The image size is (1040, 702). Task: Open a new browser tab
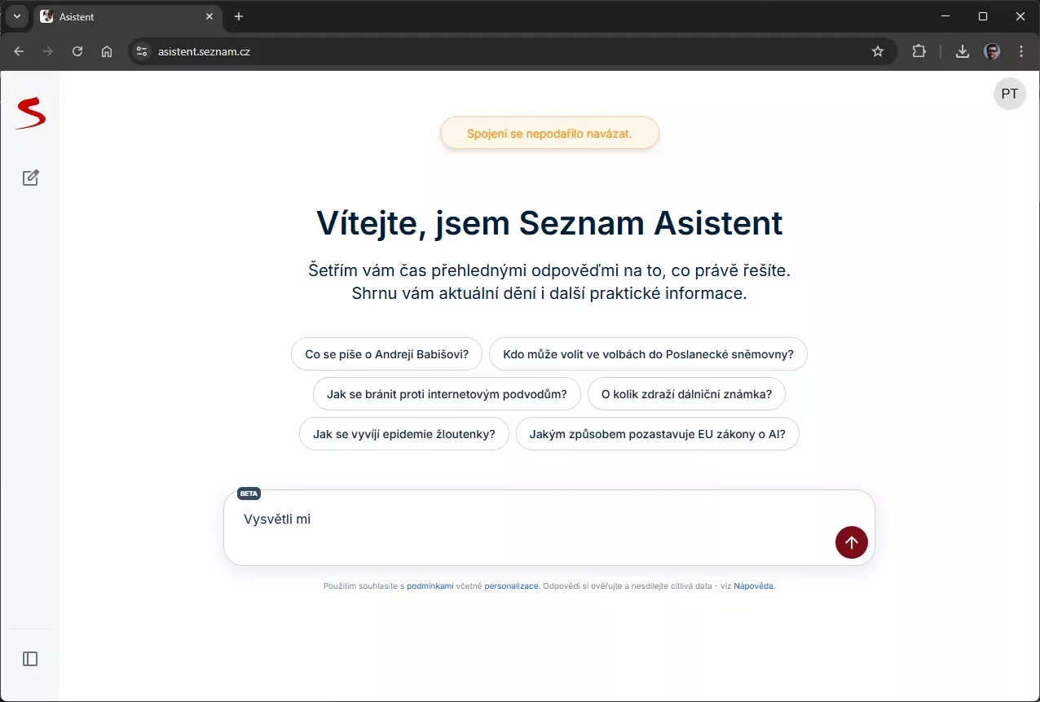pyautogui.click(x=239, y=16)
